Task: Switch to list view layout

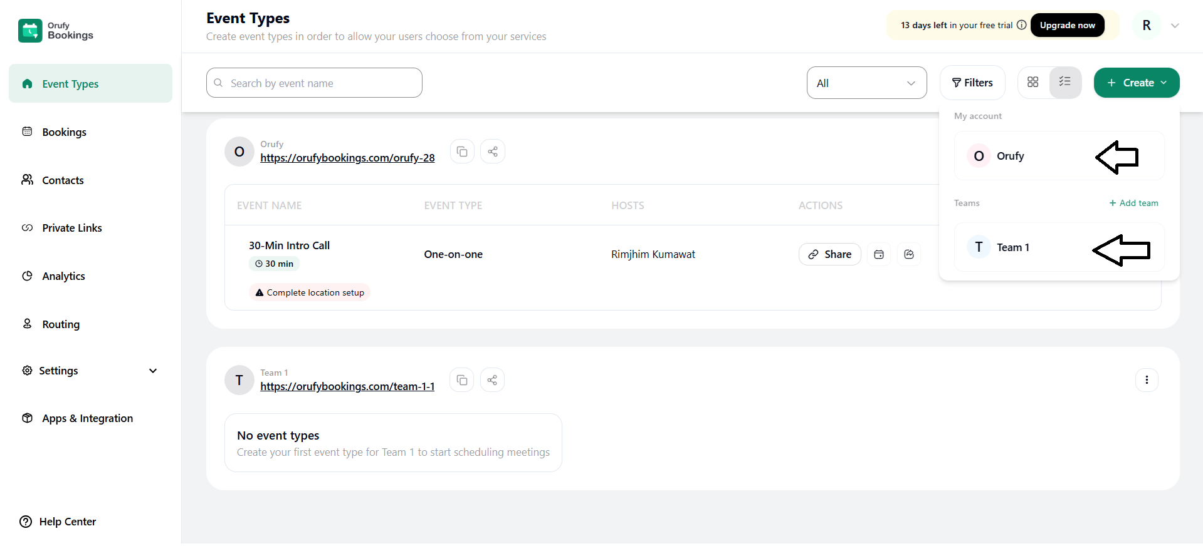Action: click(x=1065, y=82)
